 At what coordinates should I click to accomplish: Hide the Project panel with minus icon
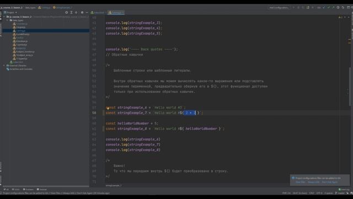tap(87, 12)
